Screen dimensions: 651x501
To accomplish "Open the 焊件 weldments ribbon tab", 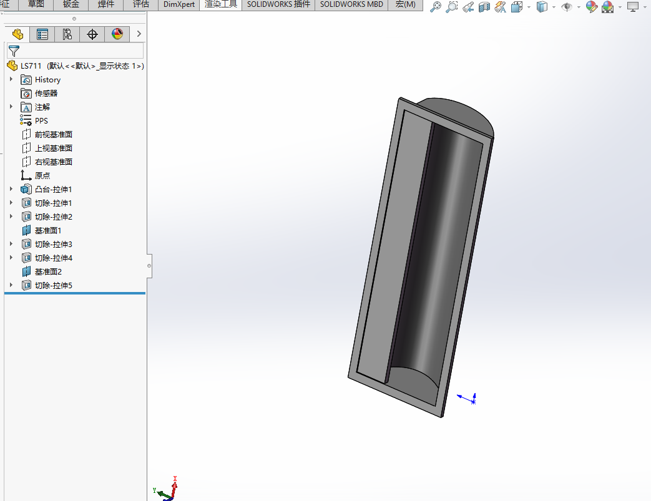I will click(106, 4).
